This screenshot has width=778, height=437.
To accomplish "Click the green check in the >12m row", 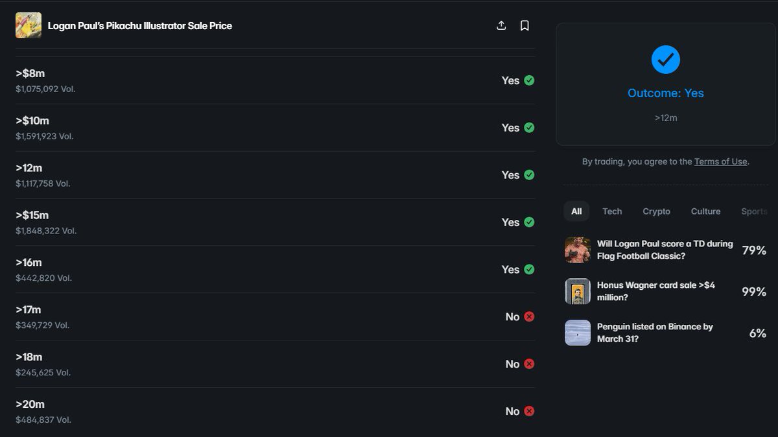I will tap(529, 175).
